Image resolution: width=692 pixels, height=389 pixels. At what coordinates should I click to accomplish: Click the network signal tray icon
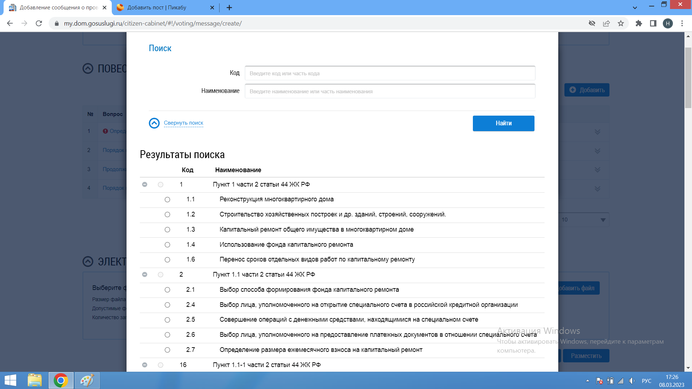point(621,381)
